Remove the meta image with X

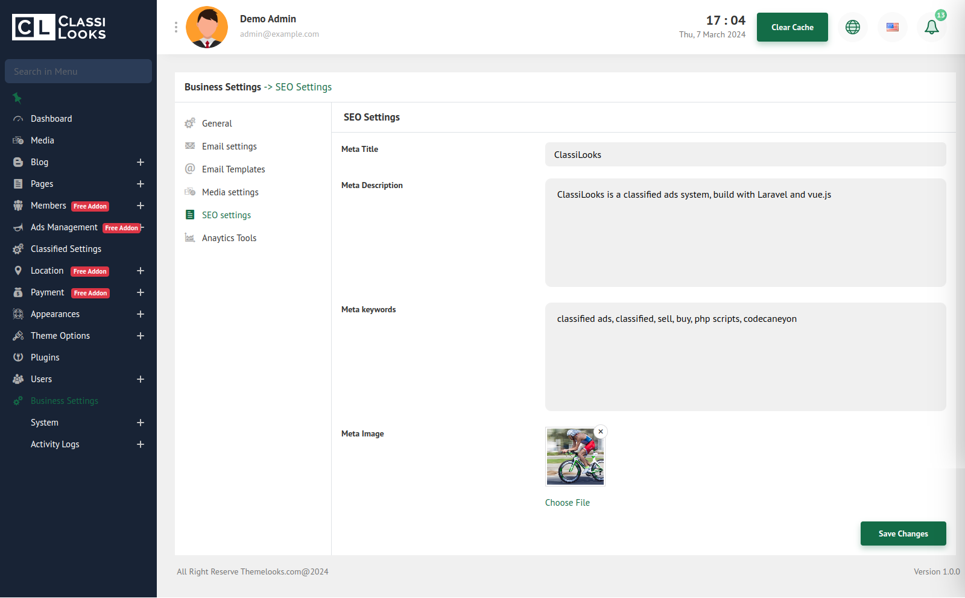(x=600, y=432)
